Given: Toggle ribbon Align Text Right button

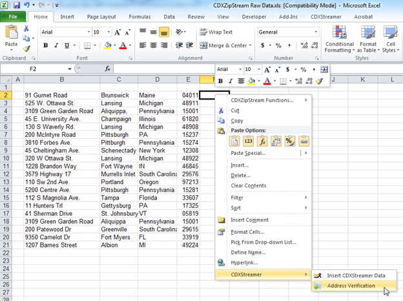Looking at the screenshot, I should pos(164,45).
